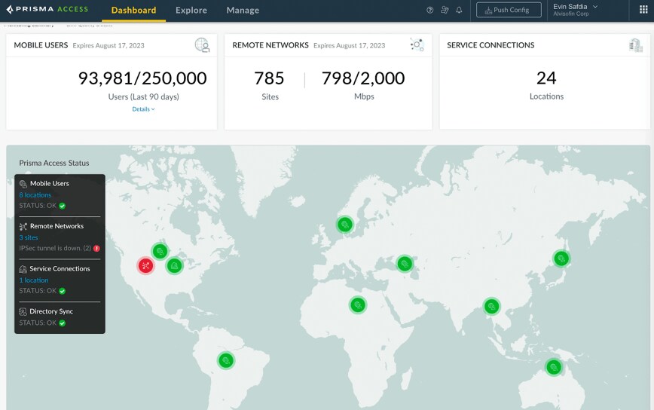654x410 pixels.
Task: Open the 8 locations link
Action: click(x=35, y=195)
